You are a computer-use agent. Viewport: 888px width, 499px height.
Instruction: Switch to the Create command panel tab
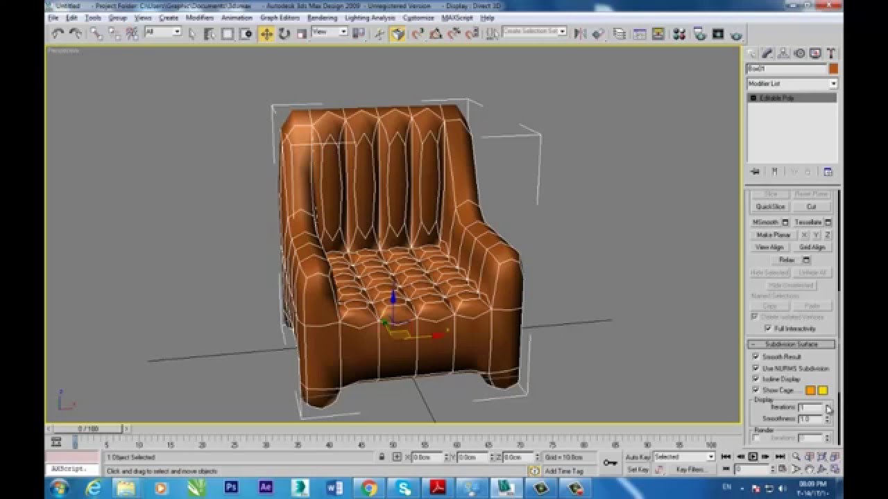tap(751, 53)
